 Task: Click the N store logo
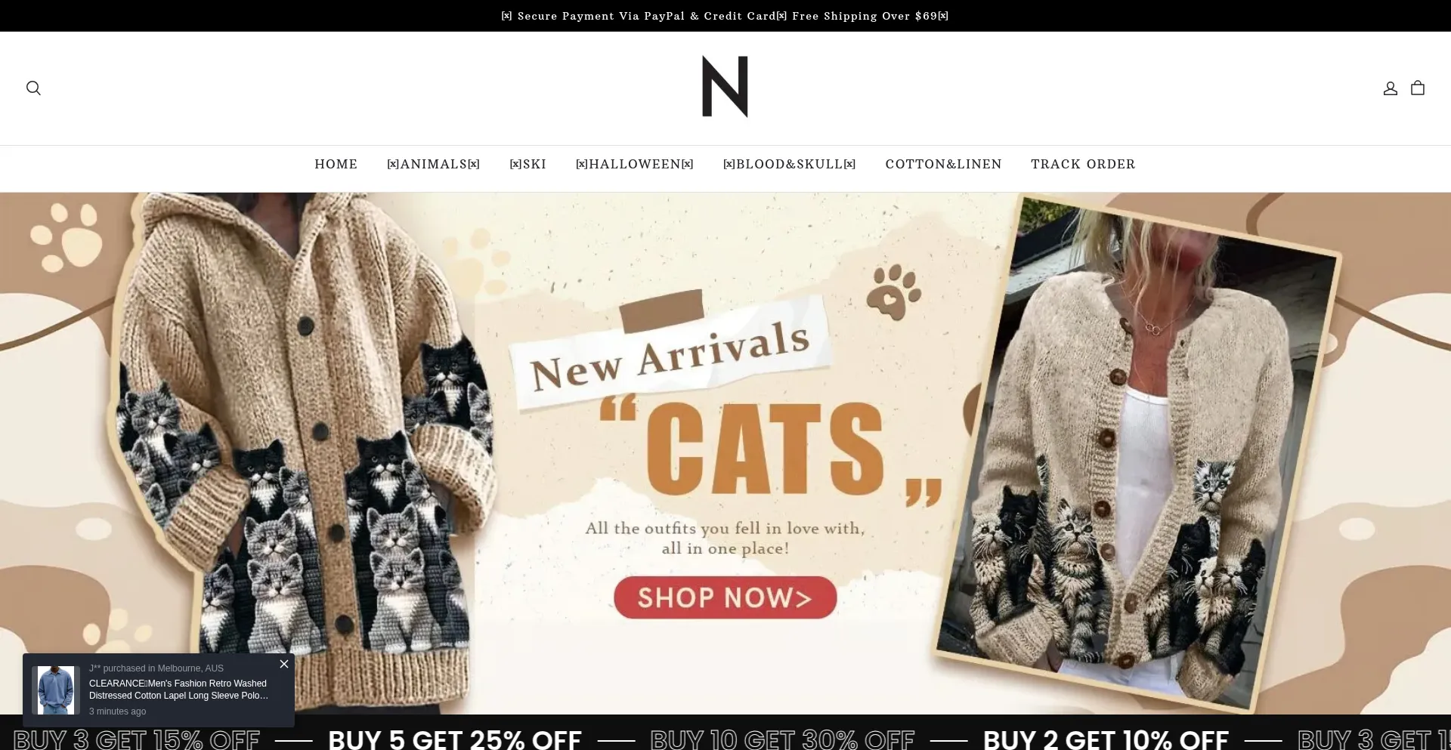[x=725, y=87]
